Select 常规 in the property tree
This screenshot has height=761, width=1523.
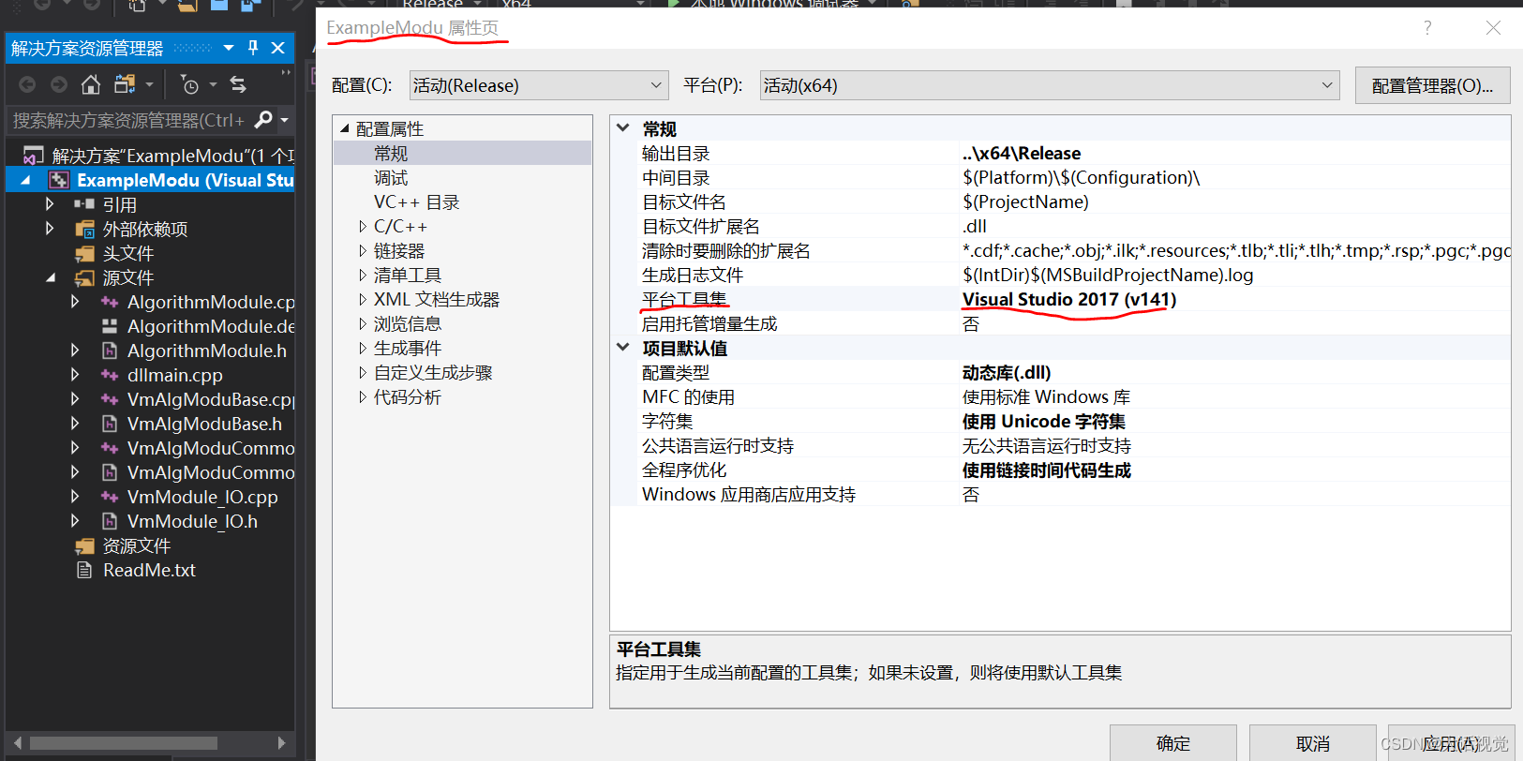click(x=391, y=153)
